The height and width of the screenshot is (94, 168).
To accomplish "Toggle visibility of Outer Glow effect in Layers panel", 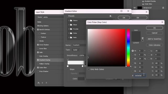I will 143,4.
